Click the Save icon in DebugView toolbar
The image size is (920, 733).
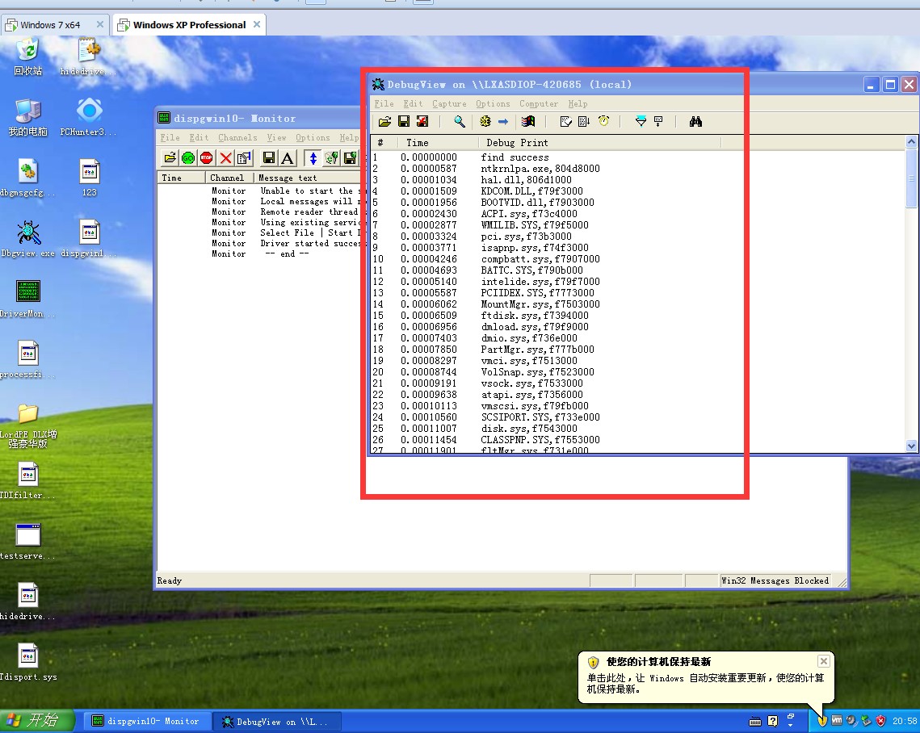404,121
